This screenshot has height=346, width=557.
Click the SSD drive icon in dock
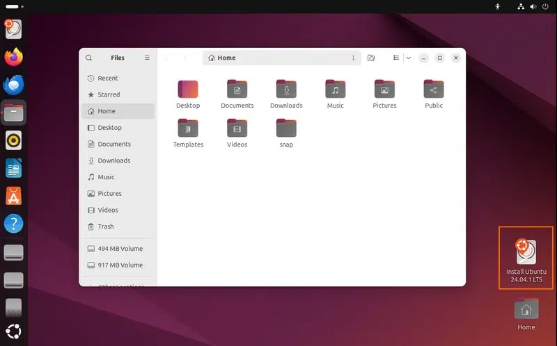[x=13, y=308]
